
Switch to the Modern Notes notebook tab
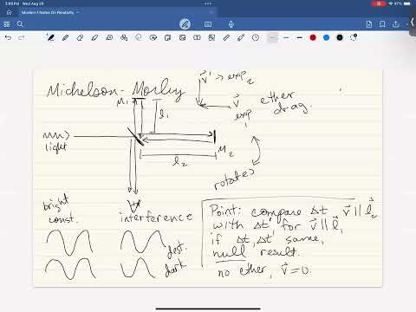point(48,12)
